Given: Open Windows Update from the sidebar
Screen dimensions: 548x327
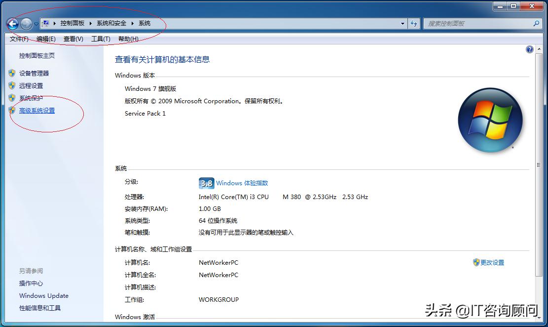Looking at the screenshot, I should click(x=43, y=295).
